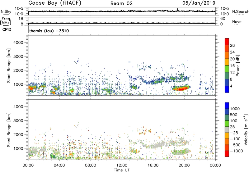The width and height of the screenshot is (249, 172).
Task: Click the '4000' tick of the power panel
Action: tap(18, 43)
